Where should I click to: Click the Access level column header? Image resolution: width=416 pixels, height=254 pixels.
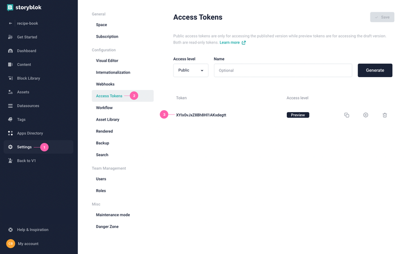[297, 98]
